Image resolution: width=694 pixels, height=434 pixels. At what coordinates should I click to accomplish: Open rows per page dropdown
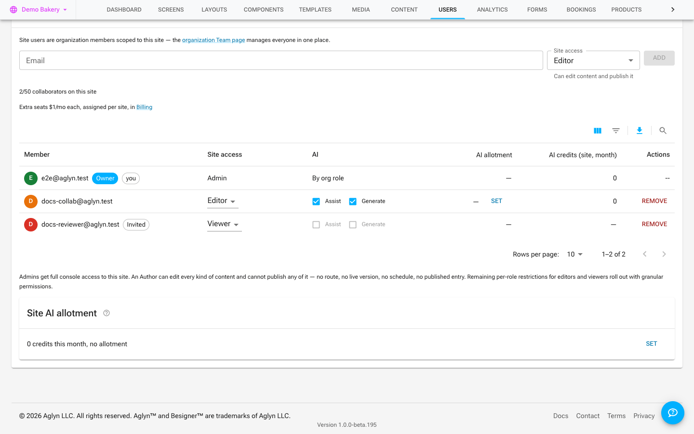tap(575, 254)
